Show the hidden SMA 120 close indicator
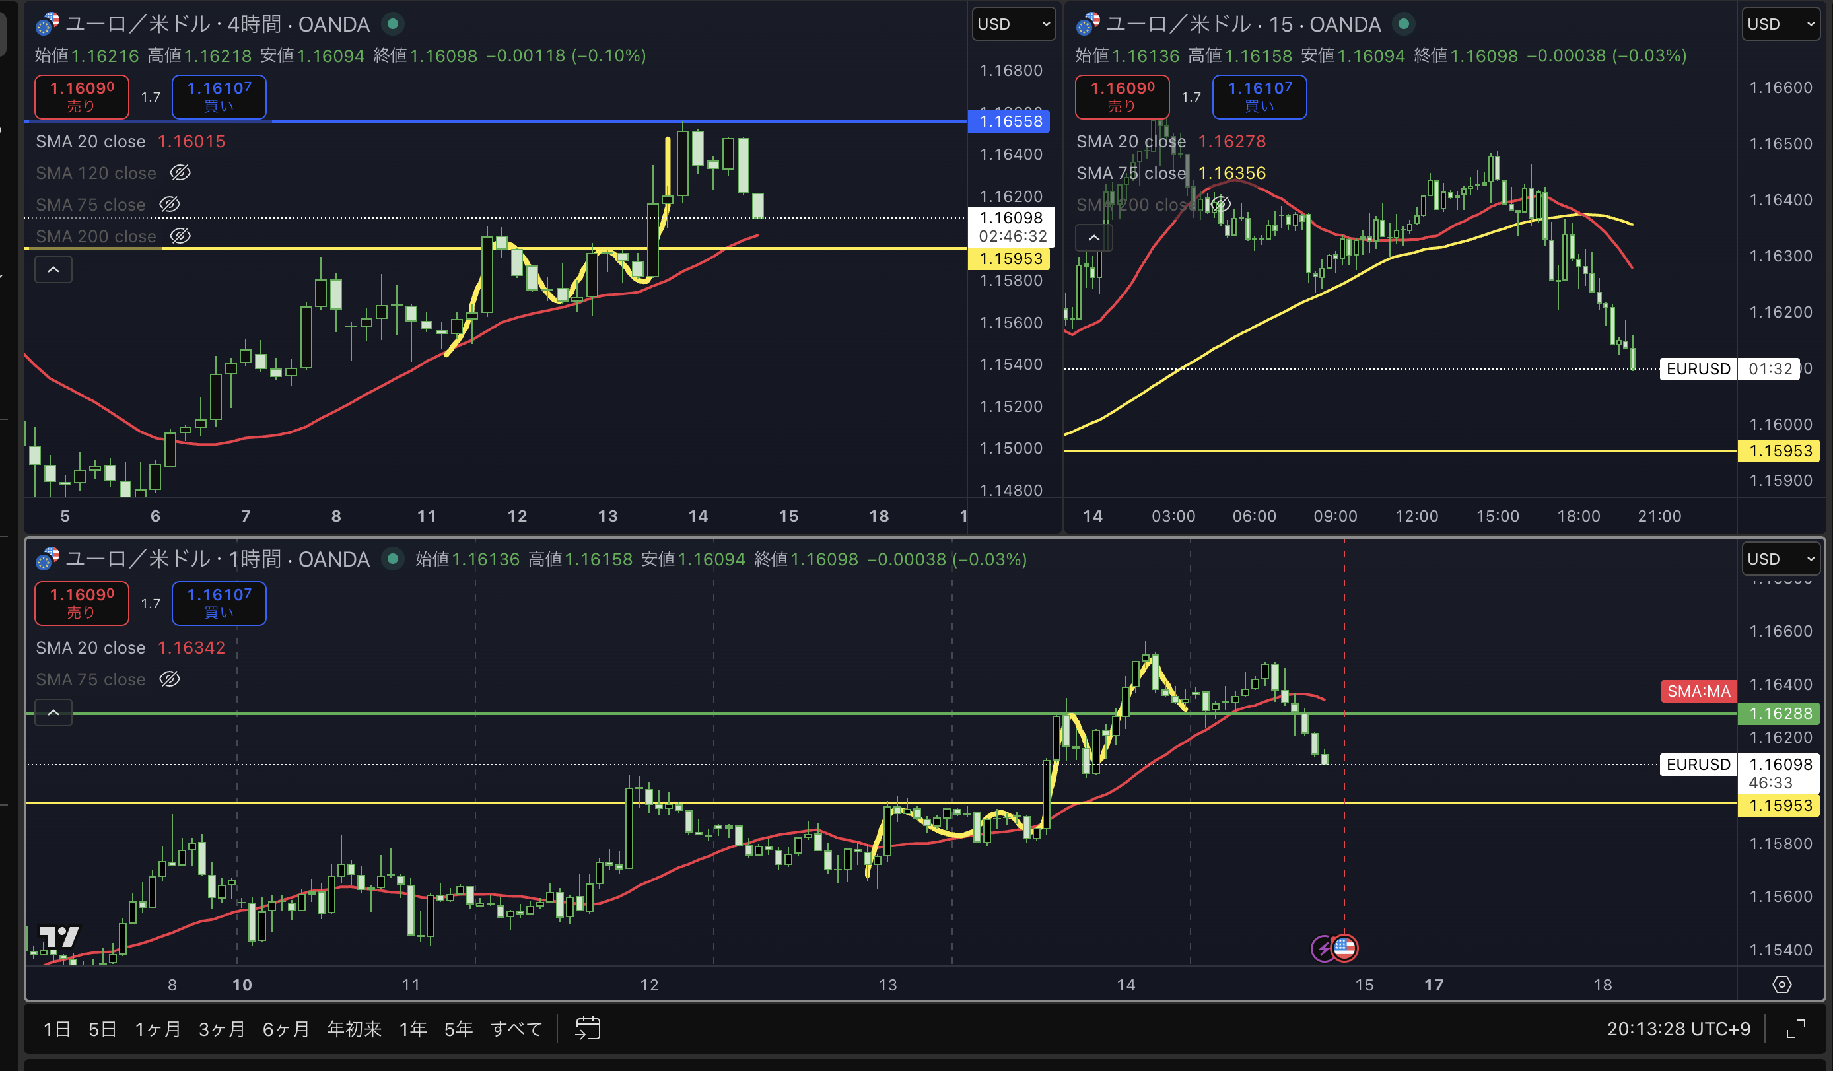This screenshot has width=1833, height=1071. (180, 172)
